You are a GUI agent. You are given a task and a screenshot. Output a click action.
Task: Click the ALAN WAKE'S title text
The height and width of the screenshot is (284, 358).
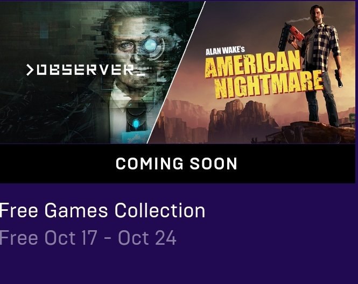pos(225,51)
